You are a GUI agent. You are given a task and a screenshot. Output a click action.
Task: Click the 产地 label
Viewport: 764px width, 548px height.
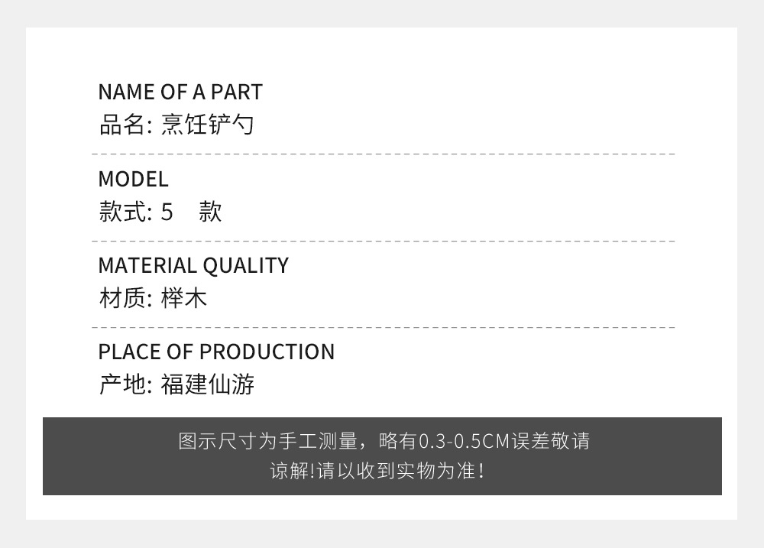click(x=122, y=384)
